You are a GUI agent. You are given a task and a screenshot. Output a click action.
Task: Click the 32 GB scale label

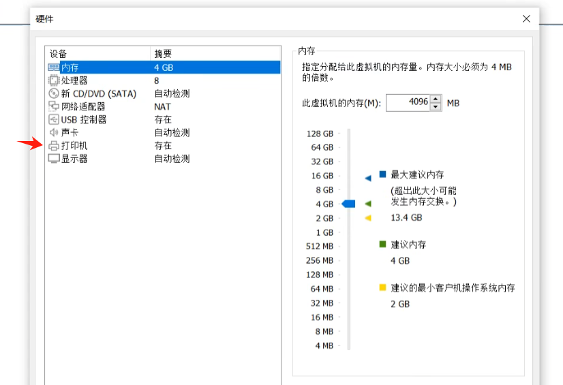click(322, 161)
